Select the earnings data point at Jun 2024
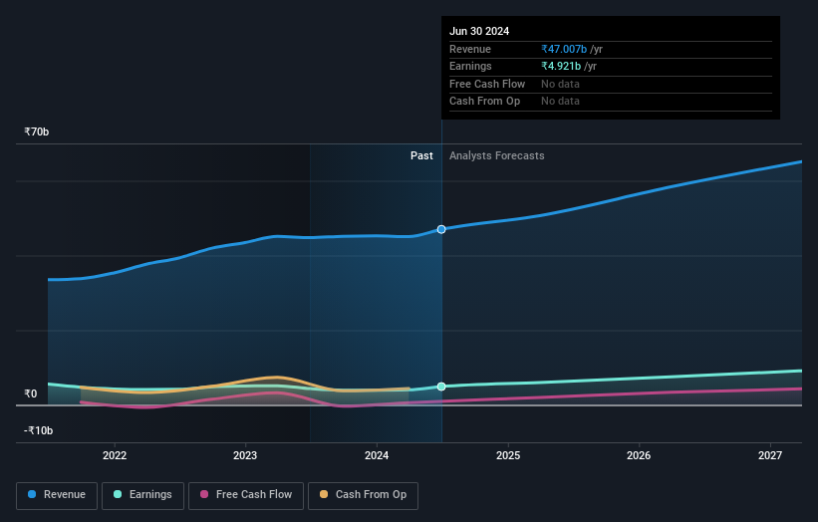 (441, 387)
